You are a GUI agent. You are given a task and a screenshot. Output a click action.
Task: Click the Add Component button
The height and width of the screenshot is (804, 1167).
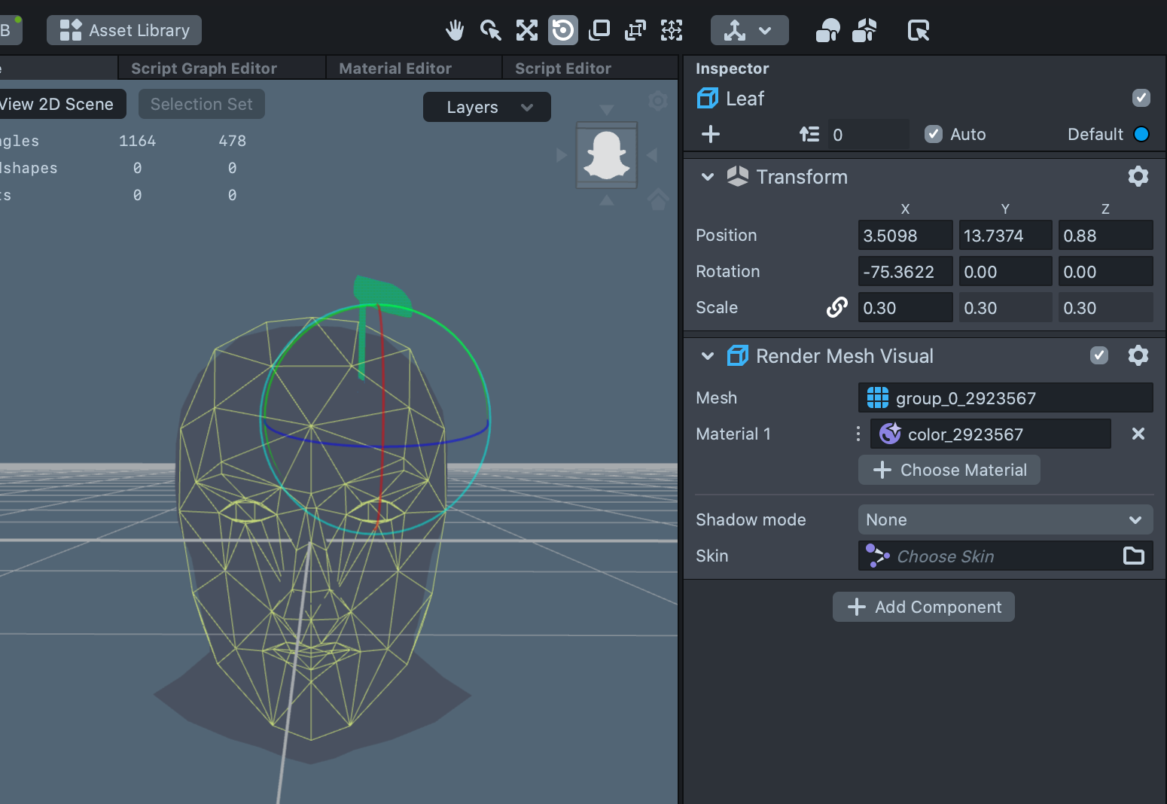923,608
